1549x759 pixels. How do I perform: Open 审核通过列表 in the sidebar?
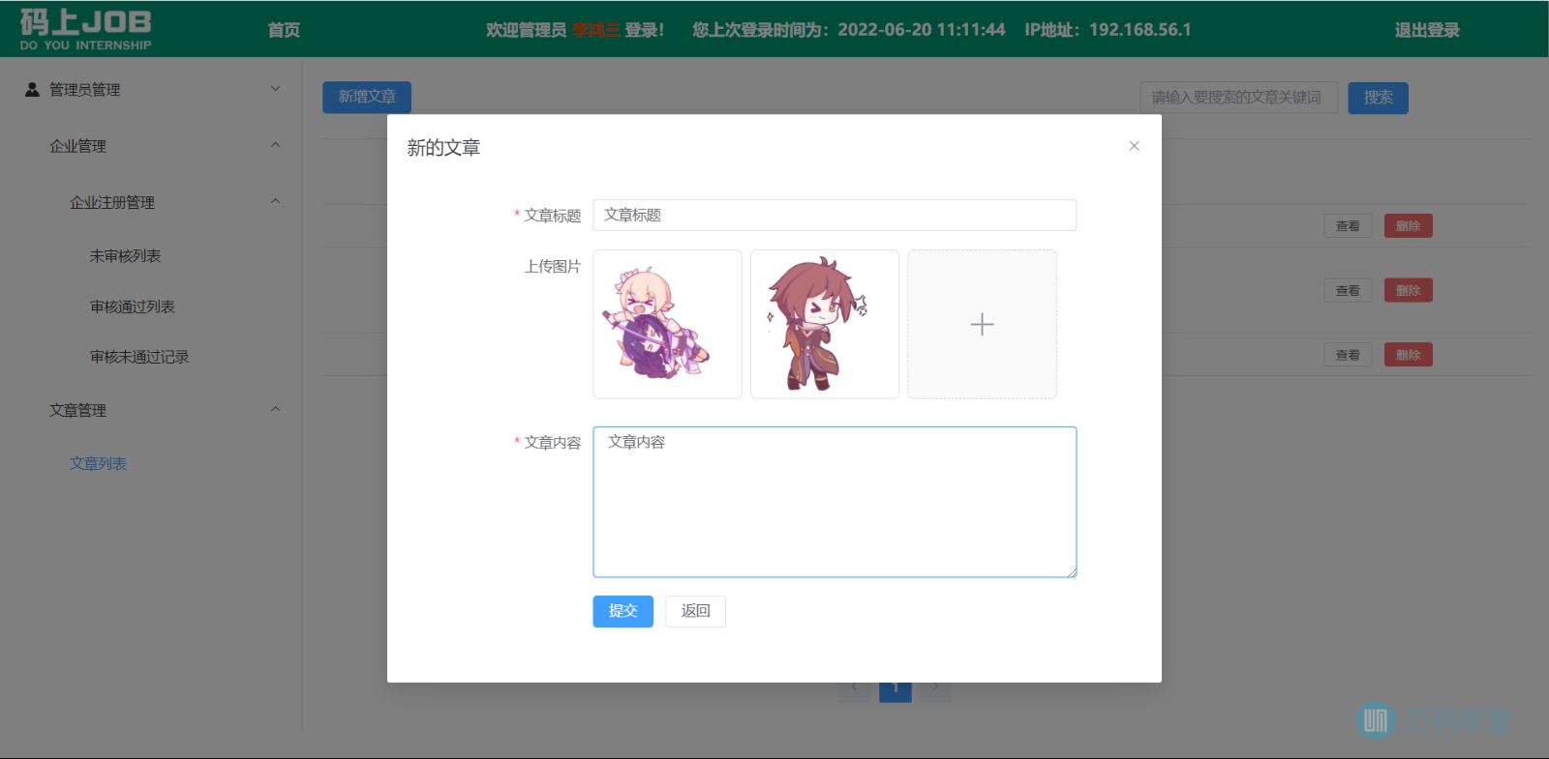pyautogui.click(x=132, y=307)
